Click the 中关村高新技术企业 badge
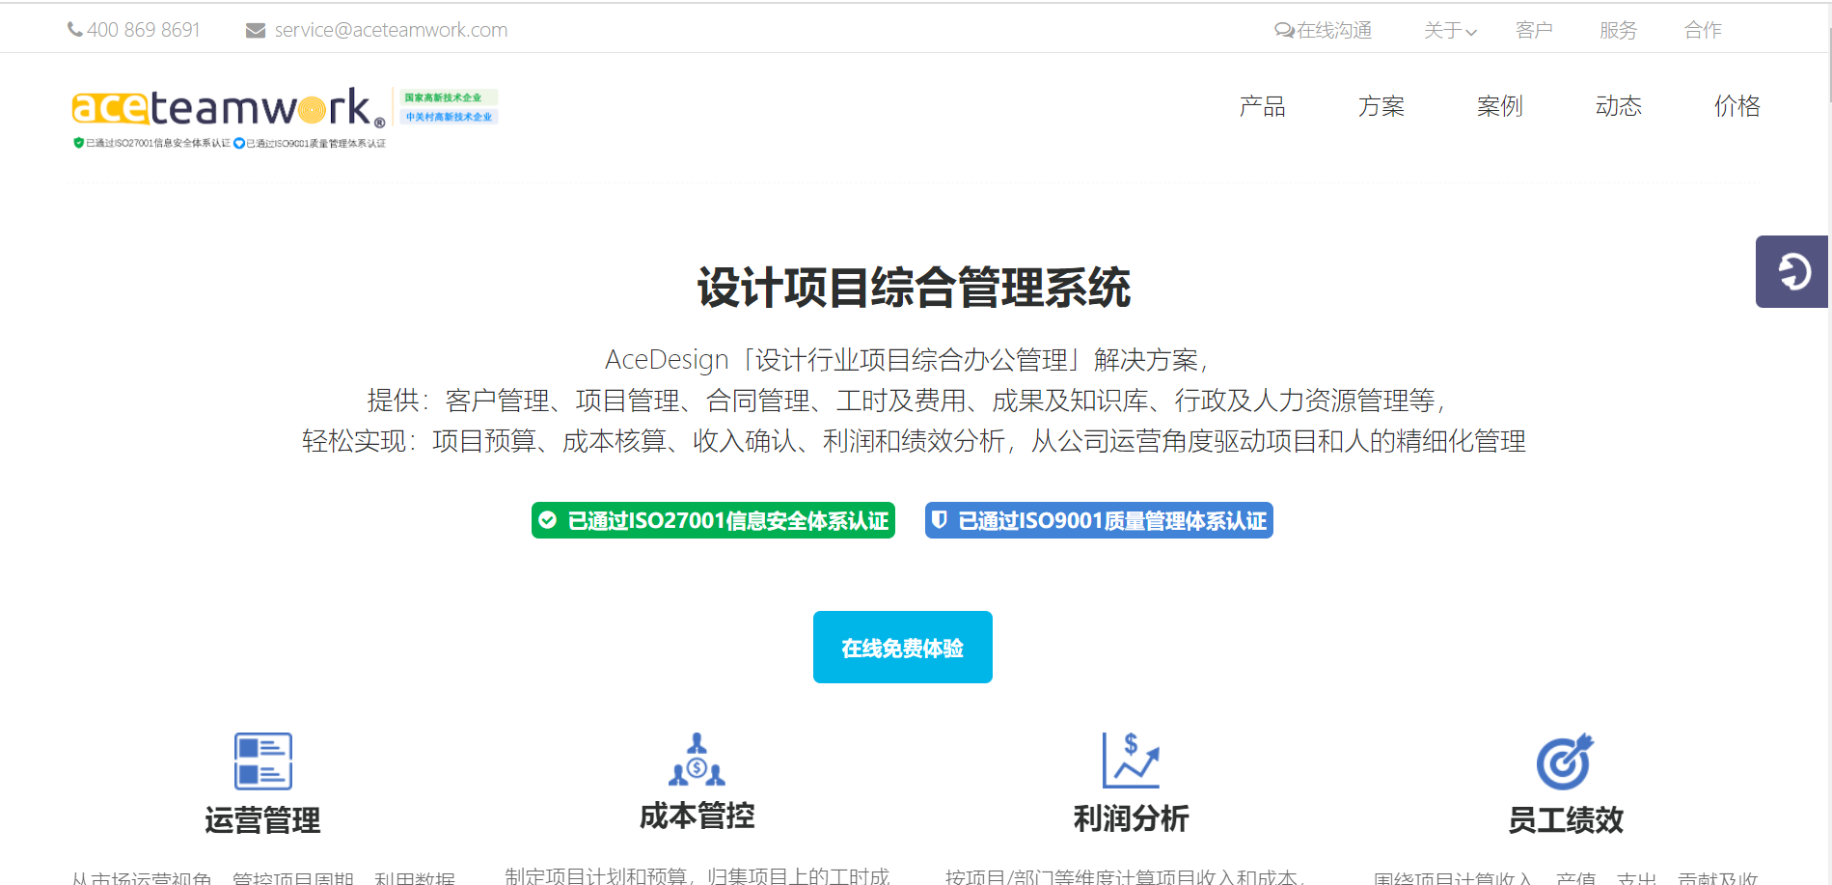The image size is (1832, 885). pos(448,117)
